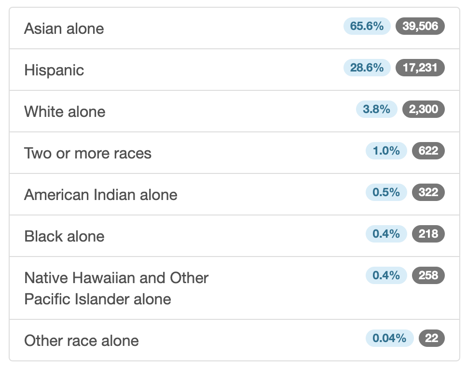This screenshot has height=372, width=467.
Task: Click the 0.5% percentage badge
Action: tap(386, 192)
